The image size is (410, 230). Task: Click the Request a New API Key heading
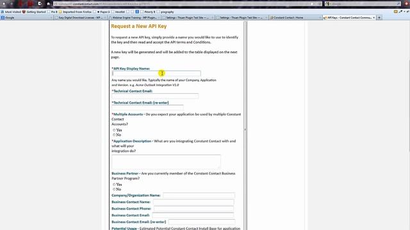[x=139, y=26]
